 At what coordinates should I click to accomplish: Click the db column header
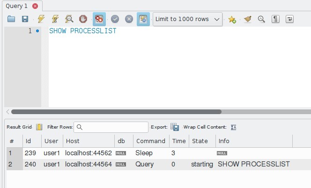[x=124, y=141]
